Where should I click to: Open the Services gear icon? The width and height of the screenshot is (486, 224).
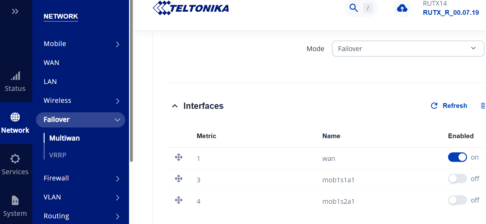coord(15,159)
